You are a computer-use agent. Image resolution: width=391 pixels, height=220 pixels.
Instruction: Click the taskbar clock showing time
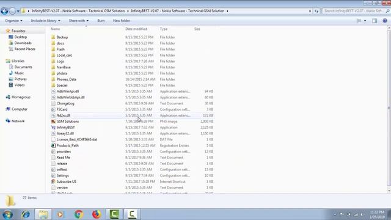coord(377,215)
